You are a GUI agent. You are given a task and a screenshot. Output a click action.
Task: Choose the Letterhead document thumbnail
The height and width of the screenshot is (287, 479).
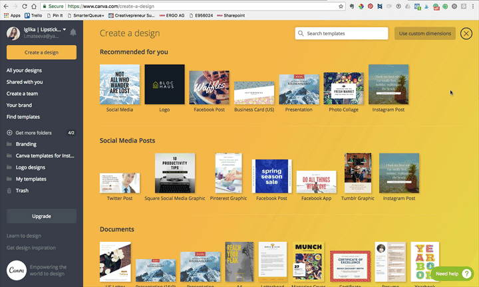273,262
